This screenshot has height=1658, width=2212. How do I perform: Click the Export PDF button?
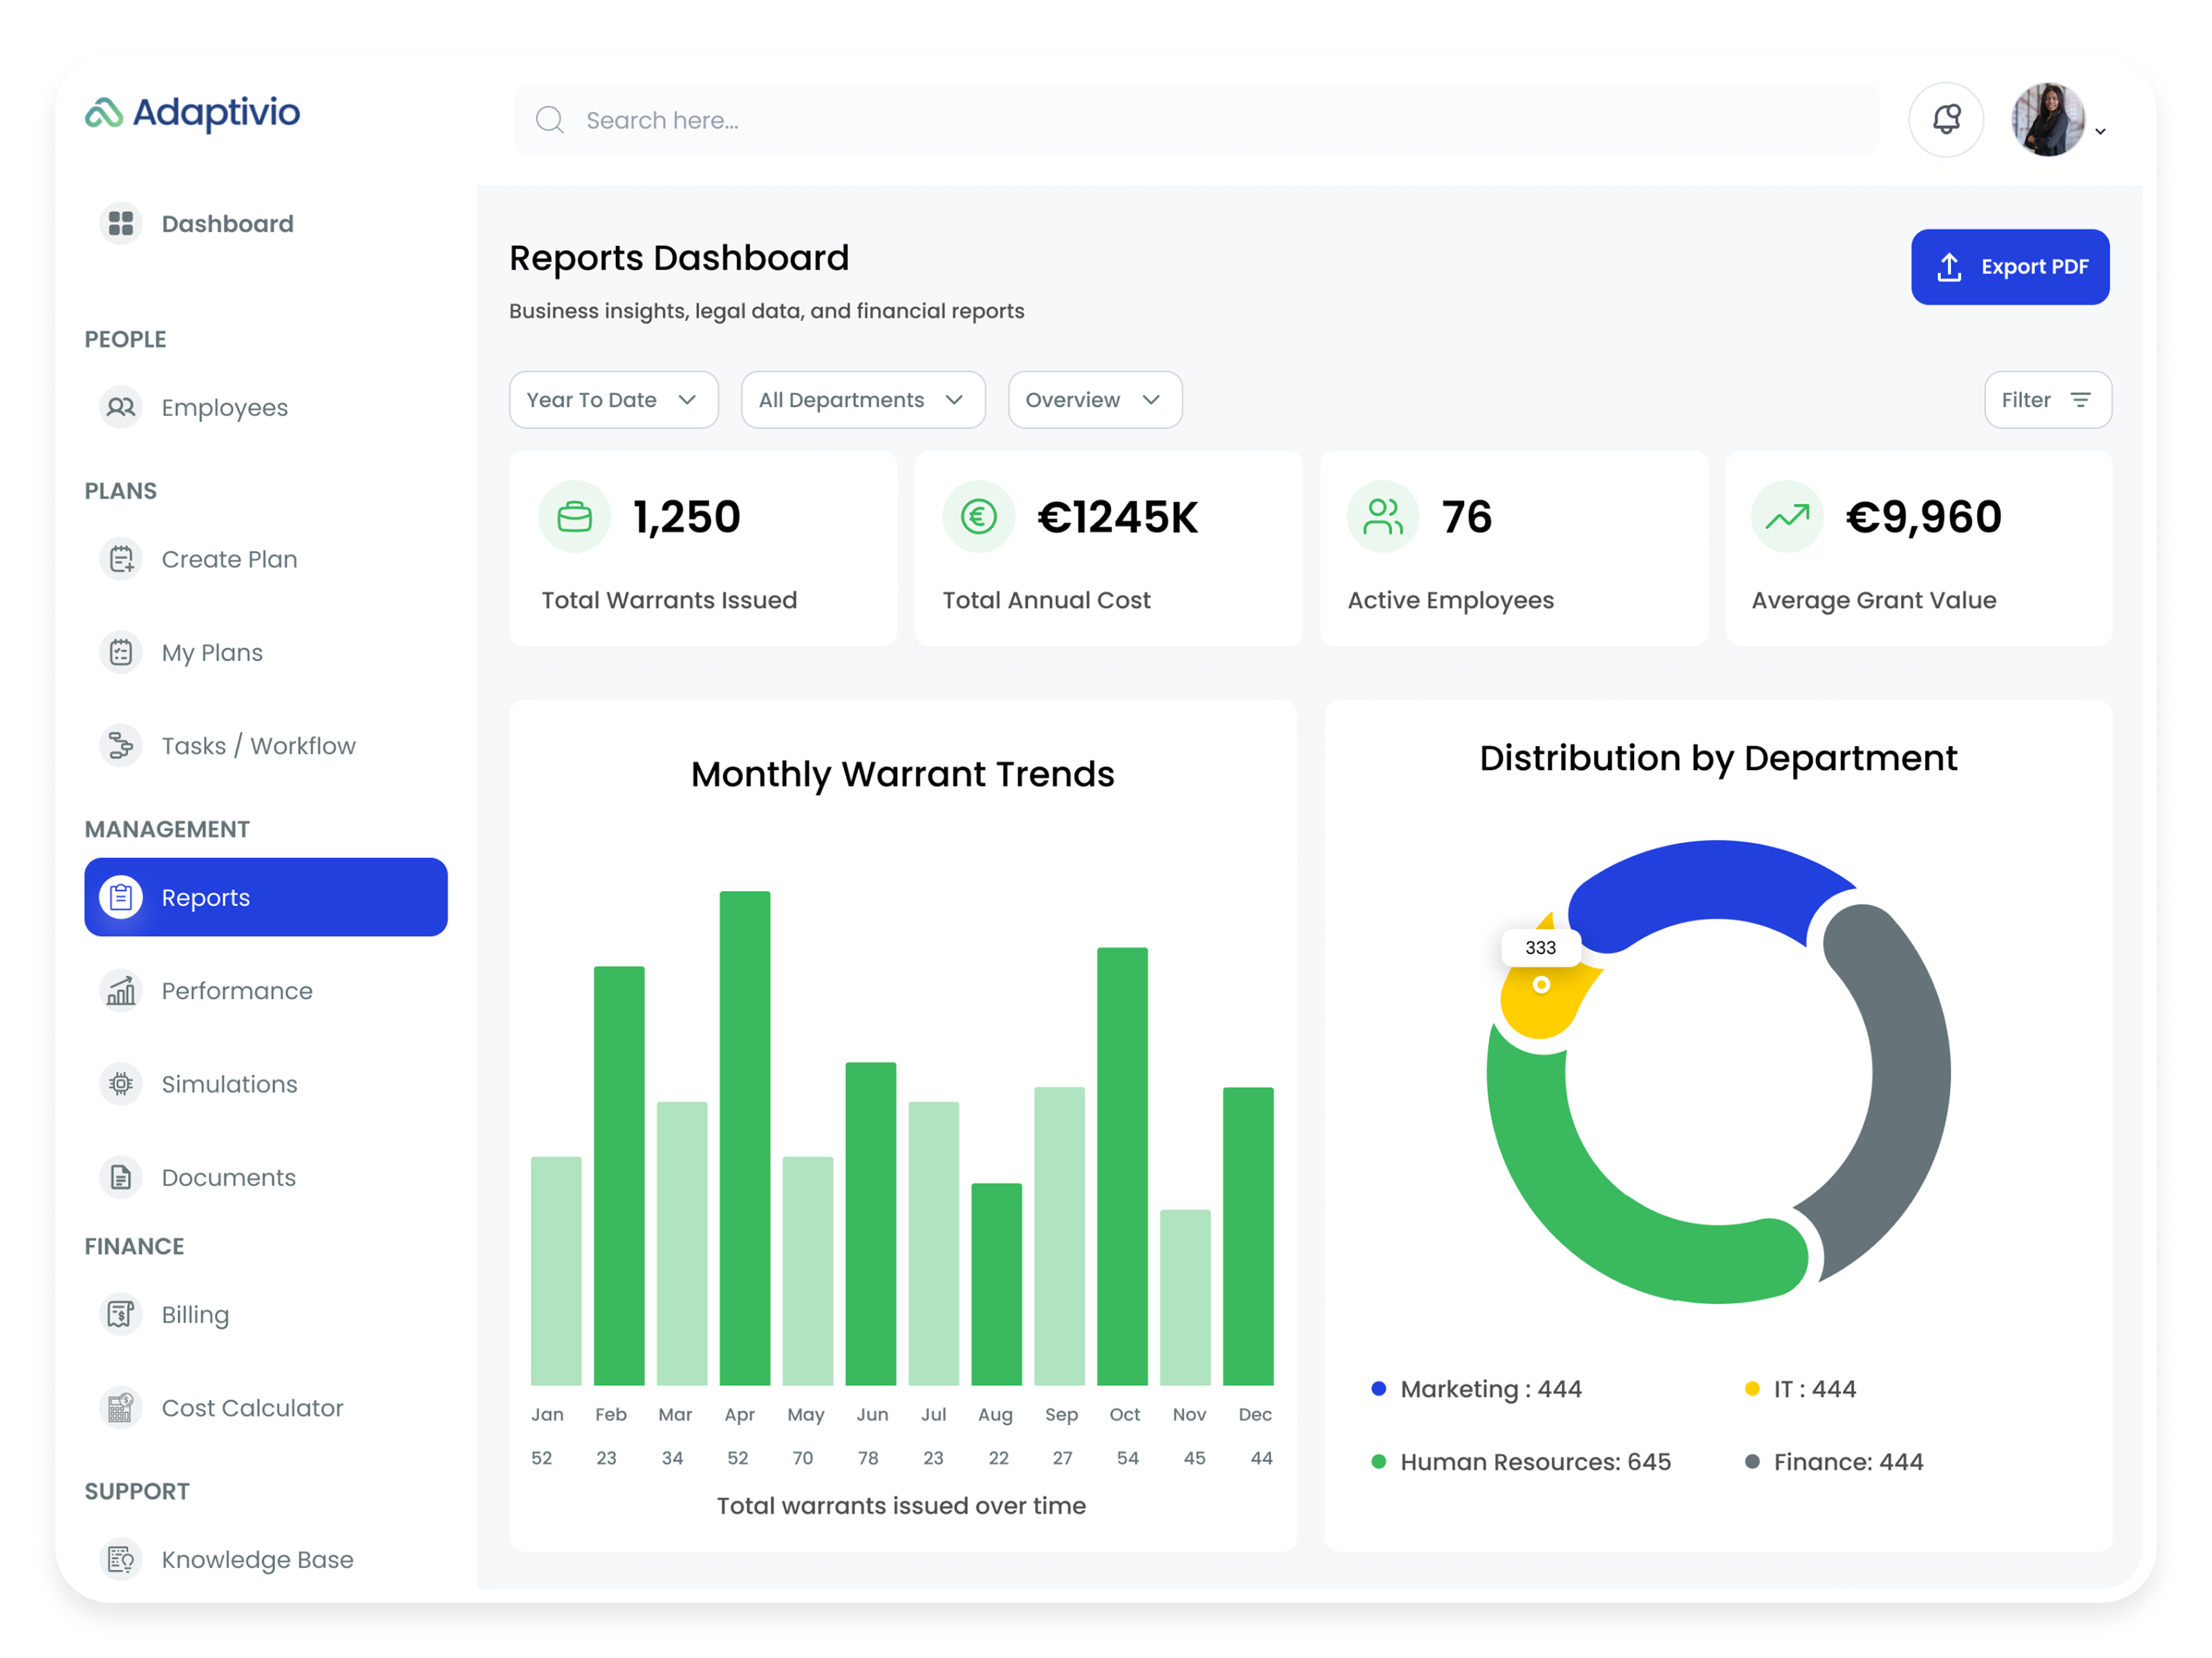(x=2010, y=267)
